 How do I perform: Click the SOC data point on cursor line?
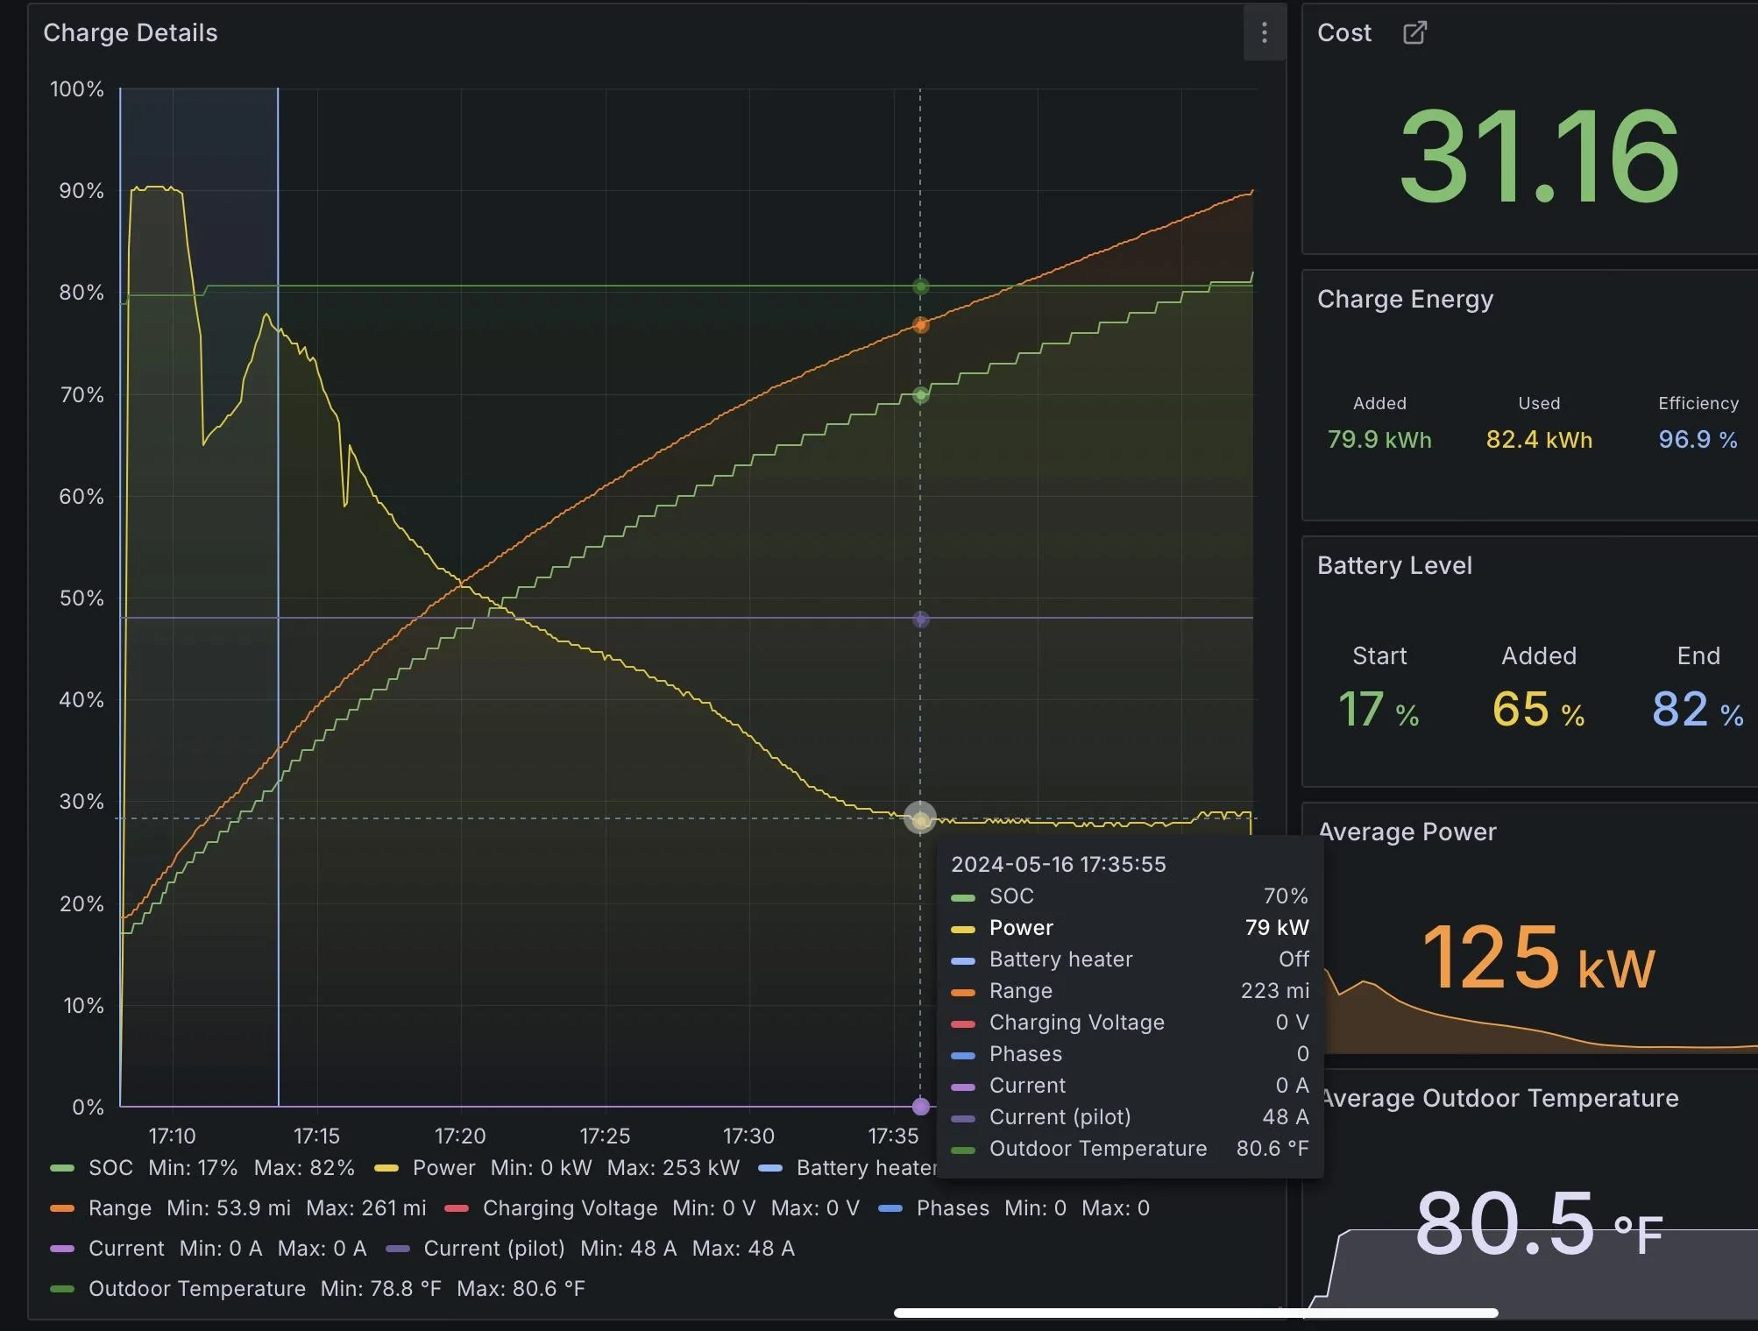coord(920,395)
